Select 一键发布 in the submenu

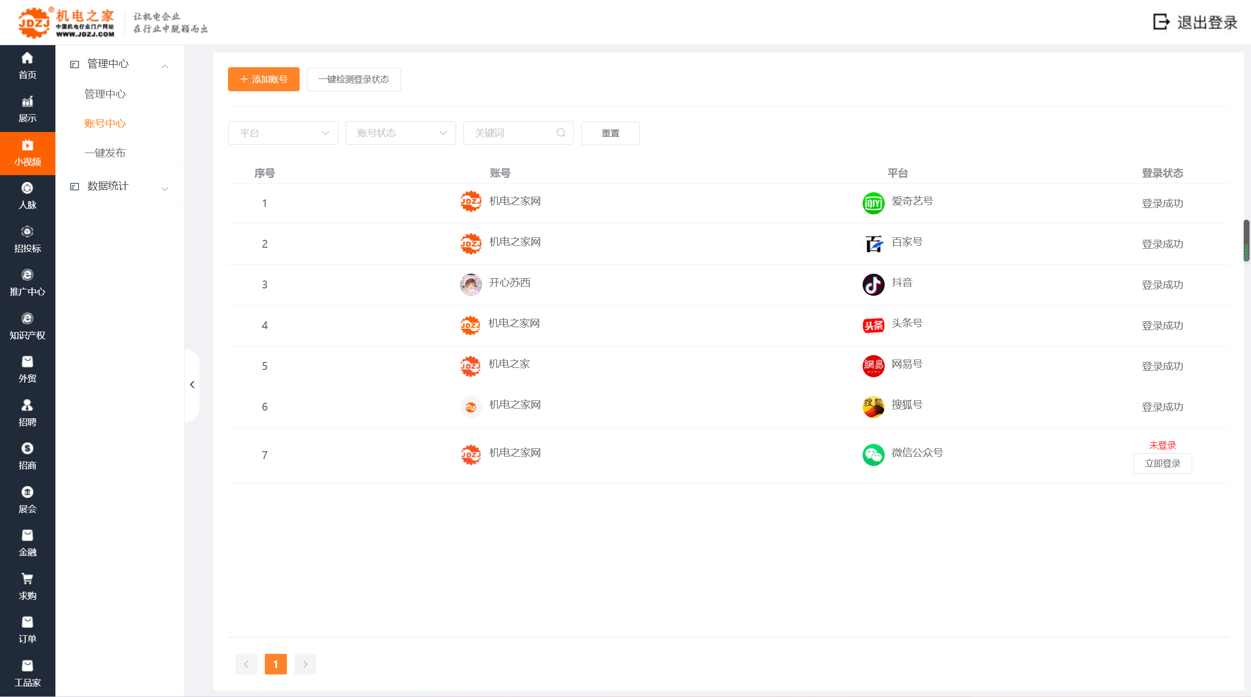click(x=105, y=153)
